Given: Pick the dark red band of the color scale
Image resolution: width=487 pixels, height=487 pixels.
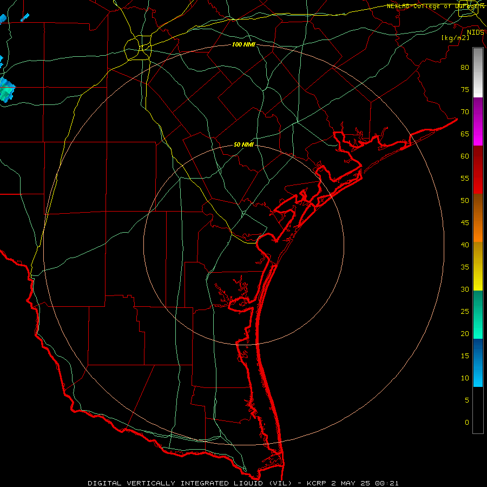Looking at the screenshot, I should 478,169.
